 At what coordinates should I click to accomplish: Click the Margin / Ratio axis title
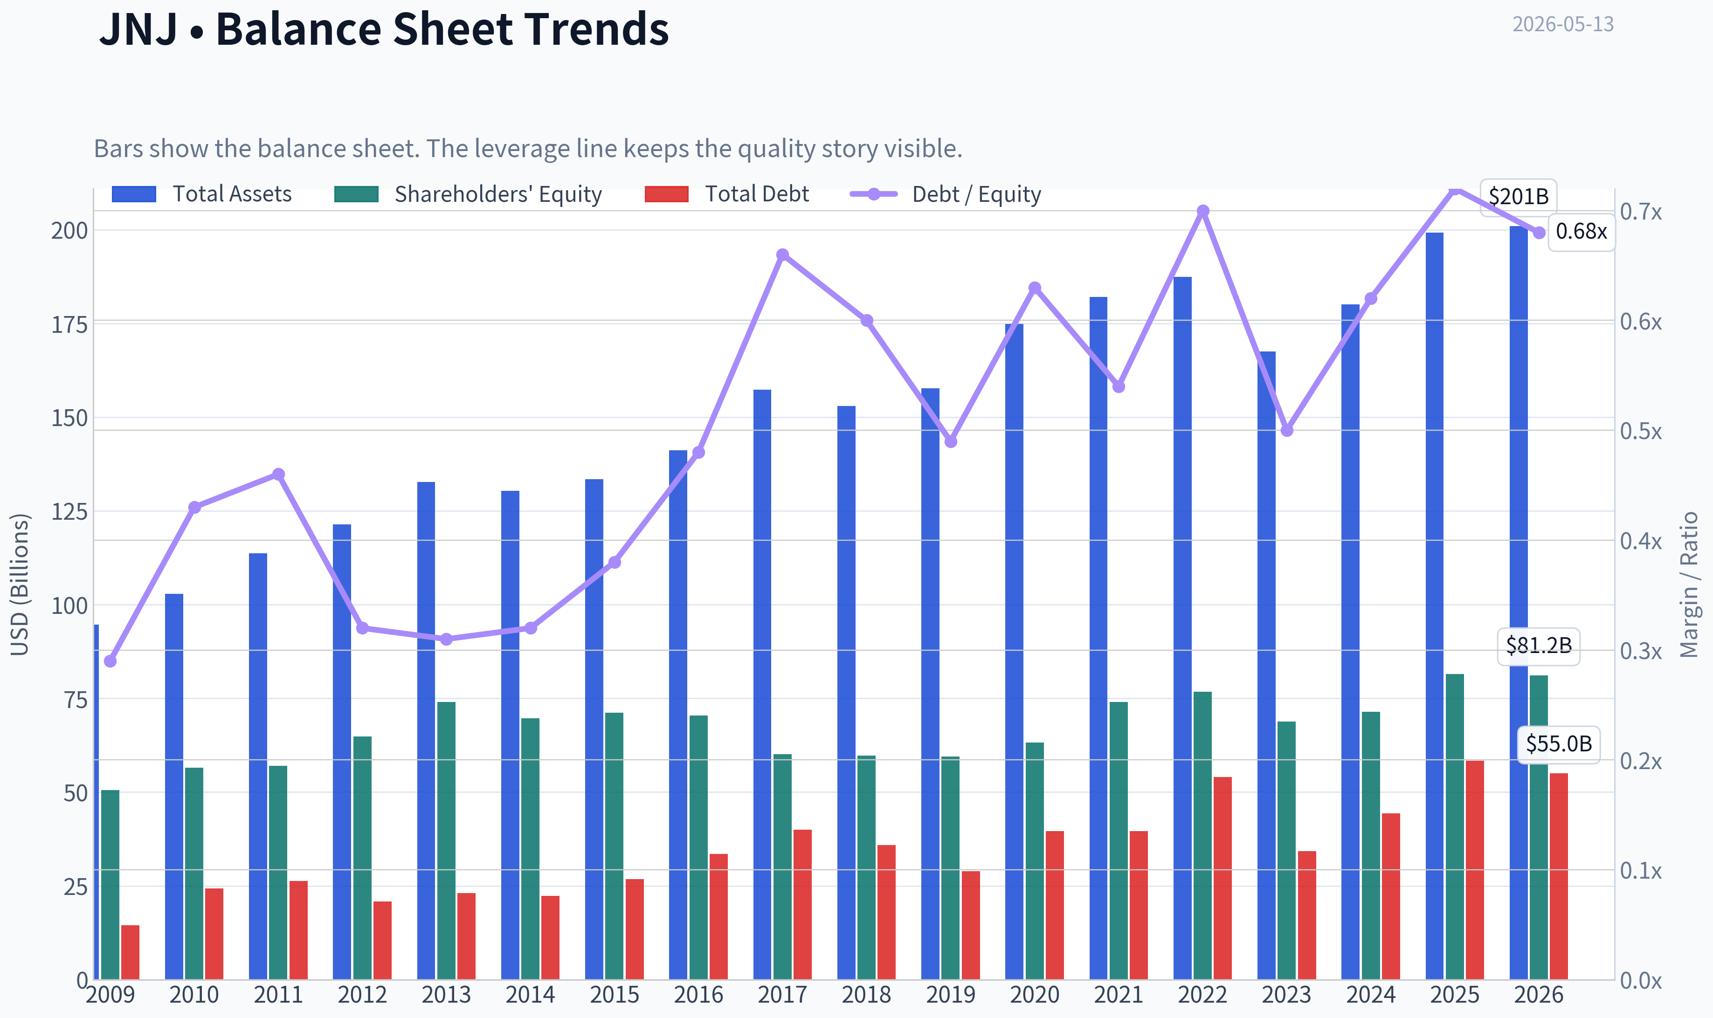click(1689, 585)
